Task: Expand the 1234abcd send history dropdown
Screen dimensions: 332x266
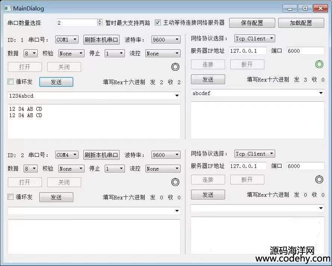Action: click(177, 96)
